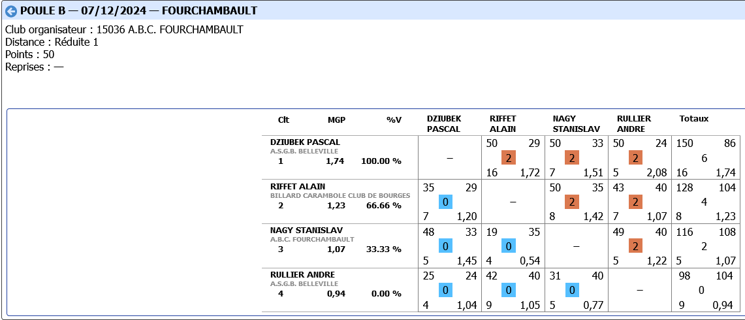Click A.S.G.B. BELLEVILLE club under DZIUBEK PASCAL
Screen dimensions: 745x320
(304, 152)
